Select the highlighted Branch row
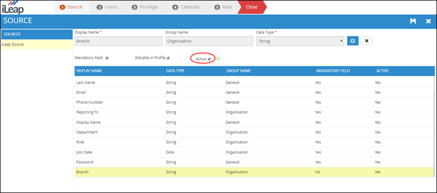The image size is (437, 193). pos(253,172)
